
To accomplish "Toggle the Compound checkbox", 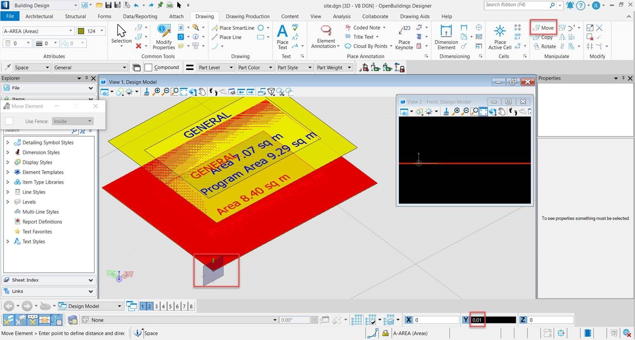I will (x=148, y=67).
